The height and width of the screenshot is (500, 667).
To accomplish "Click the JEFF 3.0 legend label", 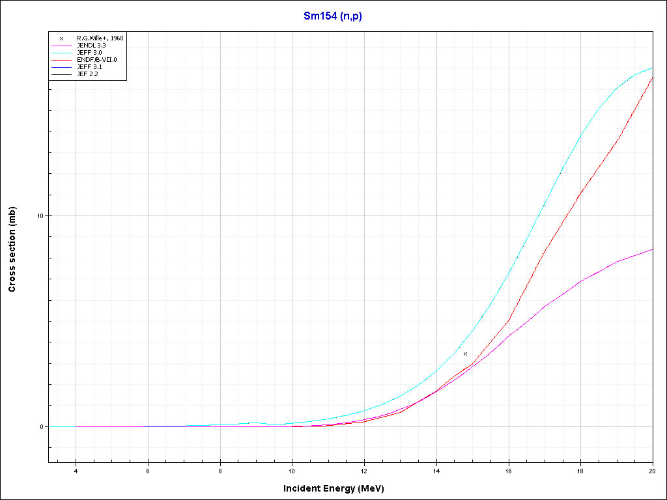I will click(x=89, y=53).
